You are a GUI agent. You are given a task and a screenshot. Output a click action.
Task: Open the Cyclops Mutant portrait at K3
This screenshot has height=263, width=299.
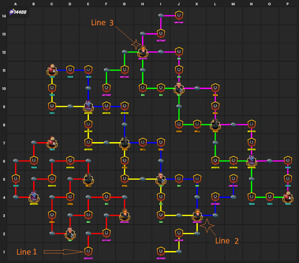click(197, 215)
